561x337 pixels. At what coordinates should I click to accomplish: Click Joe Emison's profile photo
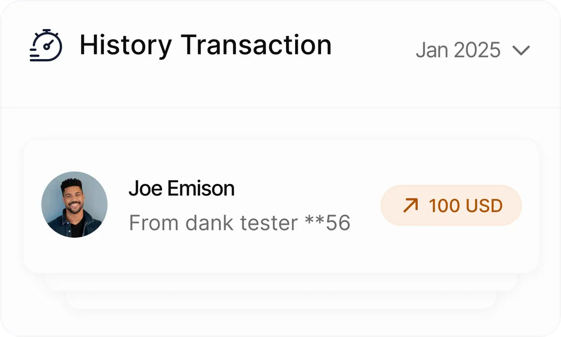pos(74,205)
